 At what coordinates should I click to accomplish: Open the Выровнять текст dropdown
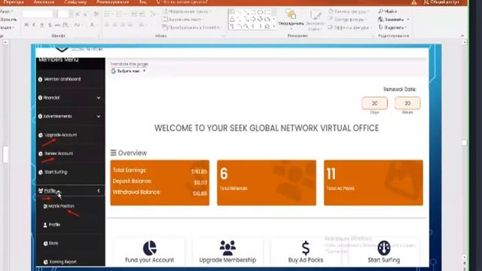[x=183, y=20]
